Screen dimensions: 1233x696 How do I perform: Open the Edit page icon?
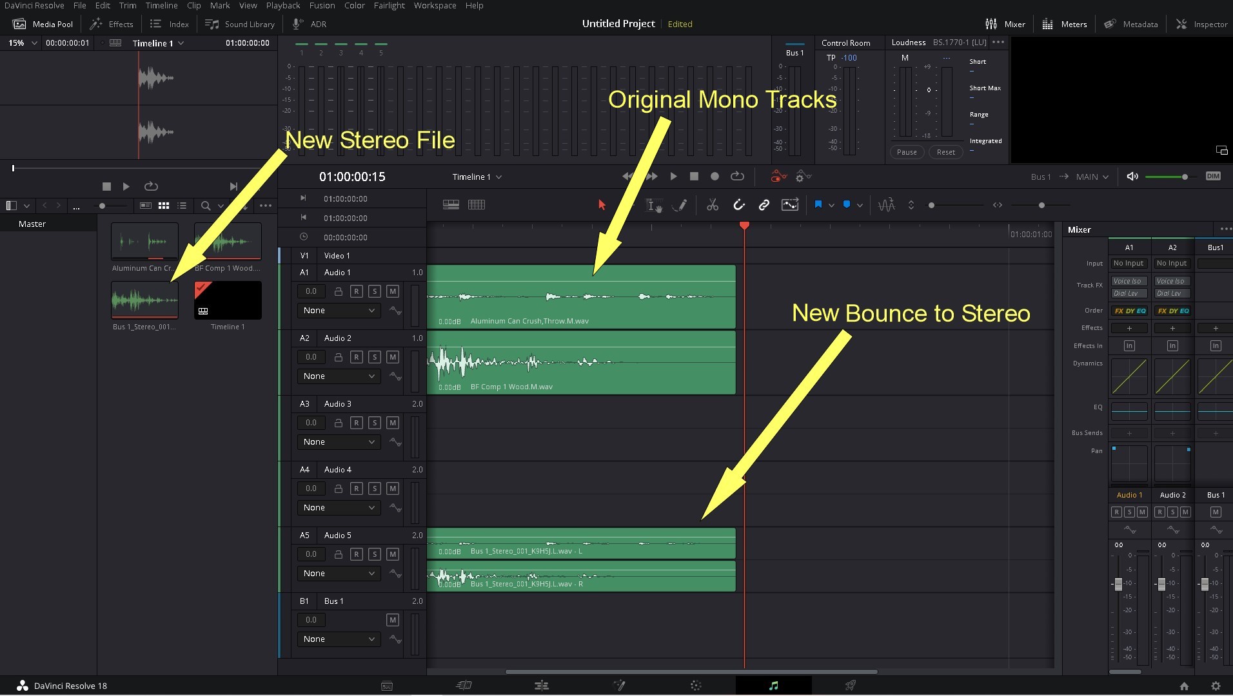542,686
